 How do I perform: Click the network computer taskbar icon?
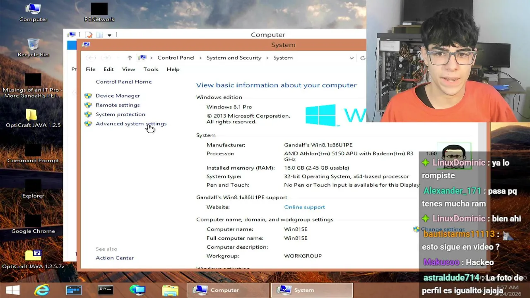[x=137, y=290]
